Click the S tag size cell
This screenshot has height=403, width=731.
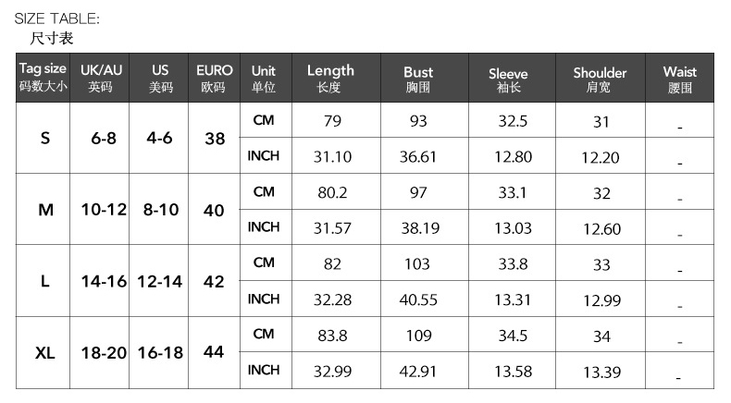click(x=44, y=138)
